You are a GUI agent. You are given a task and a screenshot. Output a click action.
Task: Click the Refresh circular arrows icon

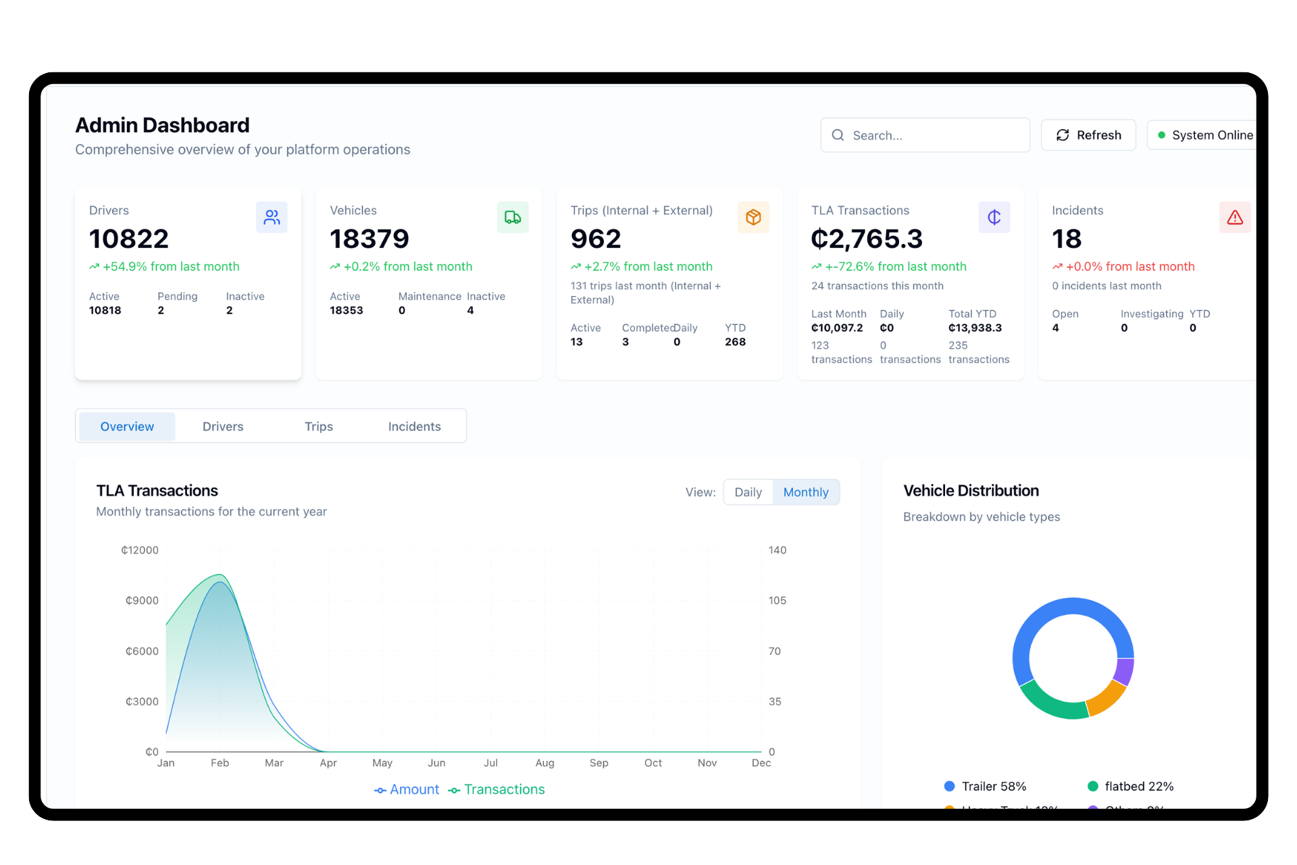(1063, 135)
